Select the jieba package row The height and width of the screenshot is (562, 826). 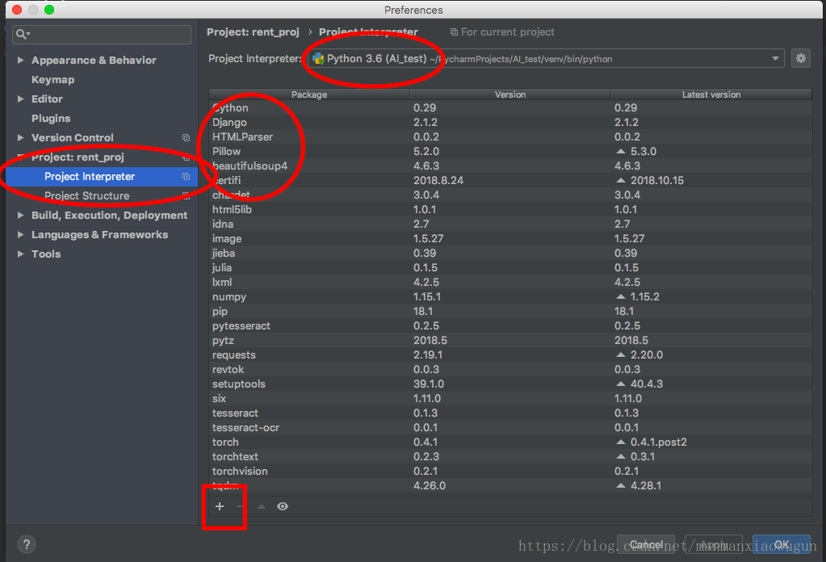click(x=510, y=253)
